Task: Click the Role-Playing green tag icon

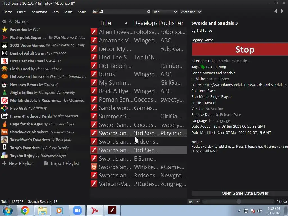Action: 202,67
